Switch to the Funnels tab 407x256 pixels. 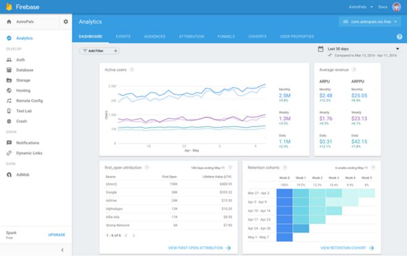(x=226, y=36)
